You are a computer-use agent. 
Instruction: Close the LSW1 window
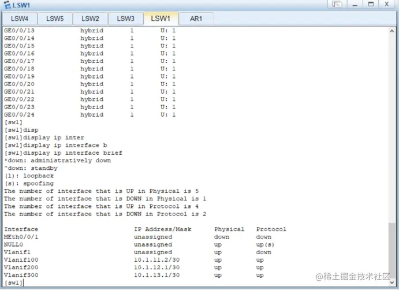[x=387, y=4]
